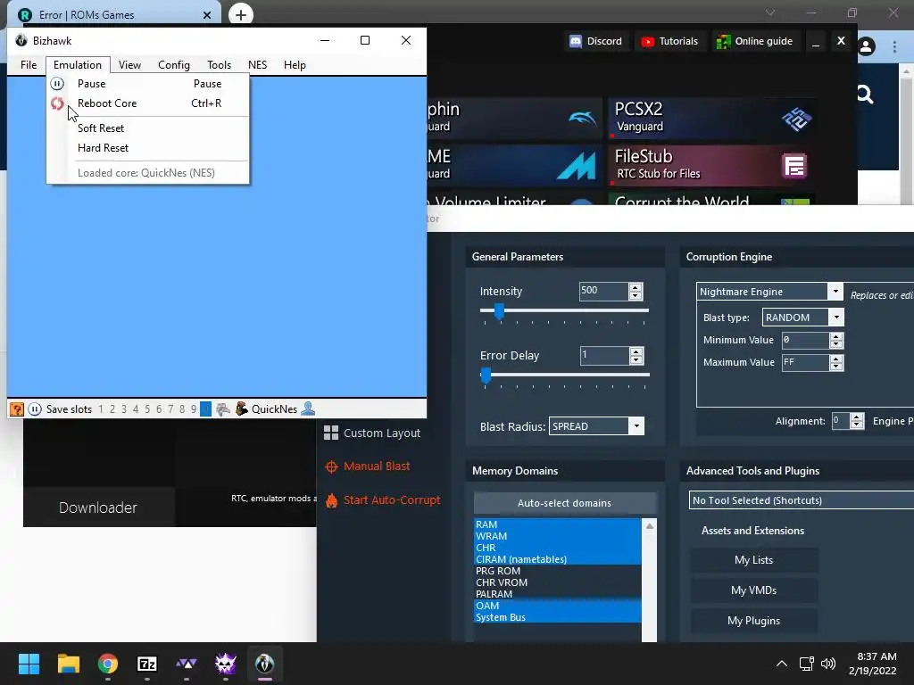
Task: Select save slot 9 in Bizhawk
Action: pos(194,409)
